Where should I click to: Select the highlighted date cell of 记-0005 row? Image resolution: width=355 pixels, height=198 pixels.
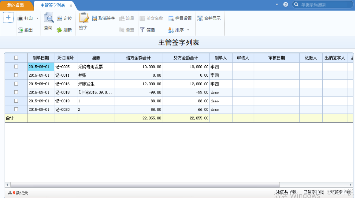click(41, 66)
